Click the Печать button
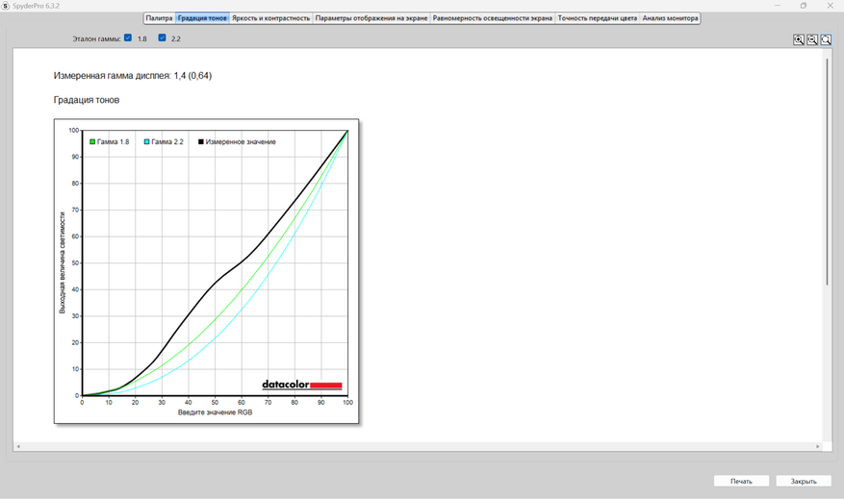This screenshot has width=844, height=499. coord(741,482)
